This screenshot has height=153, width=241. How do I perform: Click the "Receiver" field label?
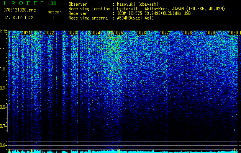coord(78,13)
